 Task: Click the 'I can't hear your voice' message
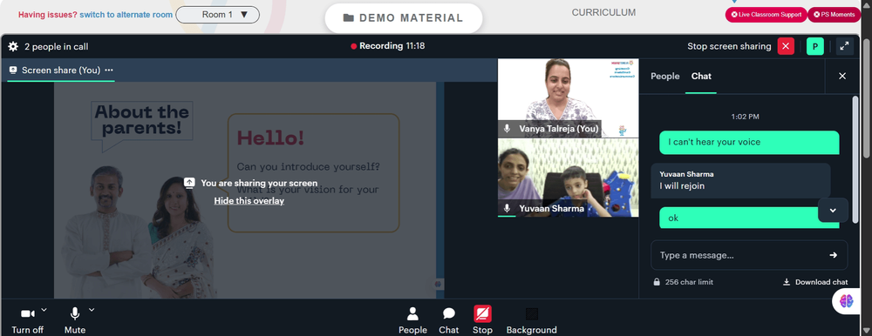pos(749,142)
